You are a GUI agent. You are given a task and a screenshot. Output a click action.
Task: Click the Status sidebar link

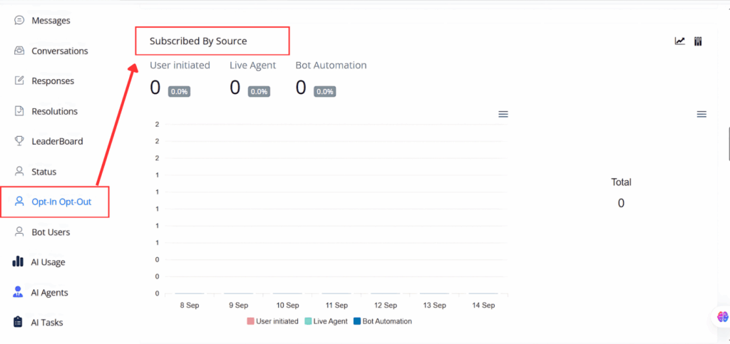pos(43,172)
